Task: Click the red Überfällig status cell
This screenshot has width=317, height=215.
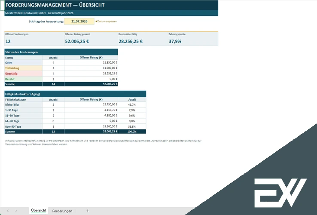Action: [24, 74]
